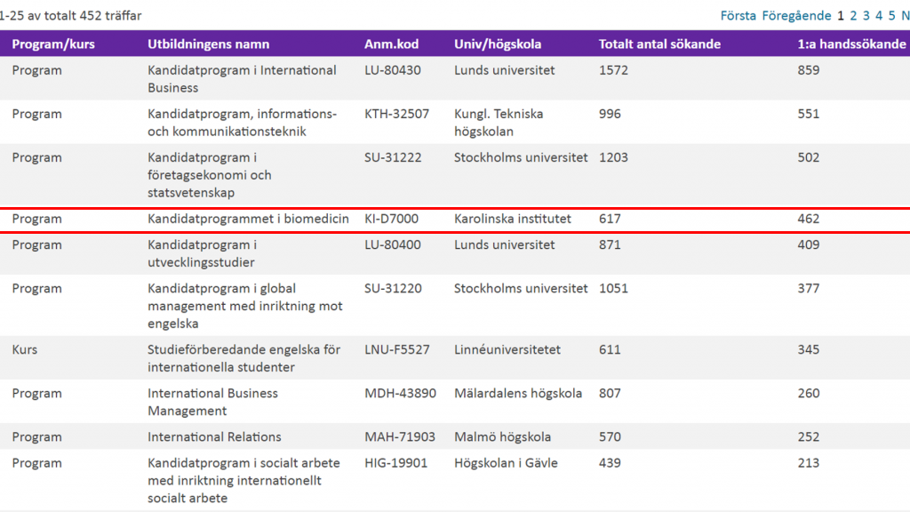This screenshot has height=512, width=910.
Task: Click anmälningskod KTH-32507
Action: point(396,114)
